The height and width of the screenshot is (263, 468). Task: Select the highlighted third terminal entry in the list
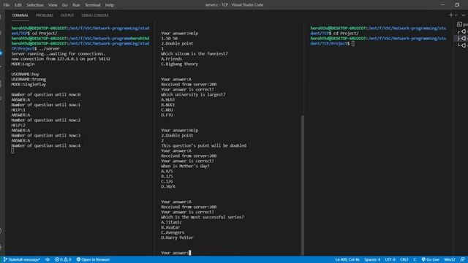pos(462,38)
